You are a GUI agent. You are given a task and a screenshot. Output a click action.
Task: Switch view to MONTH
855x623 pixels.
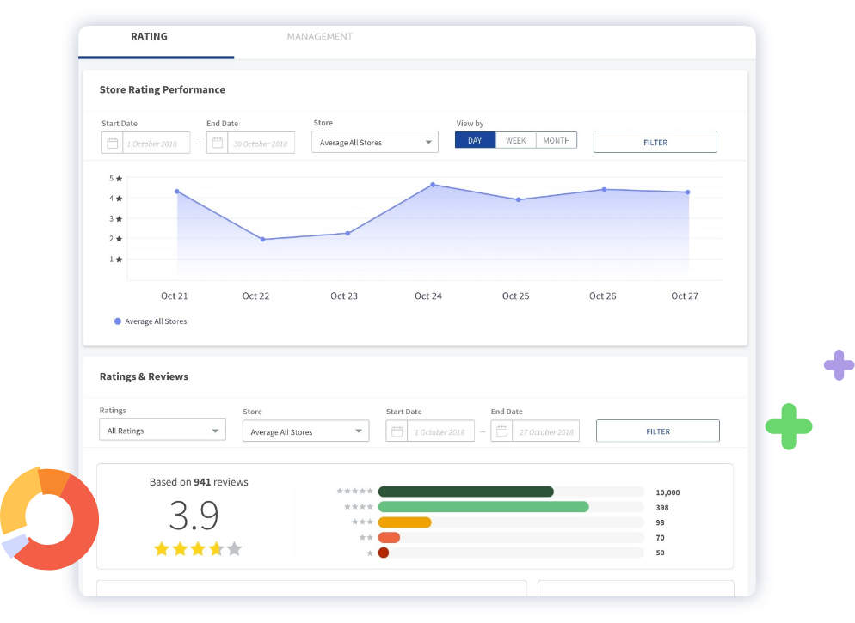(557, 141)
